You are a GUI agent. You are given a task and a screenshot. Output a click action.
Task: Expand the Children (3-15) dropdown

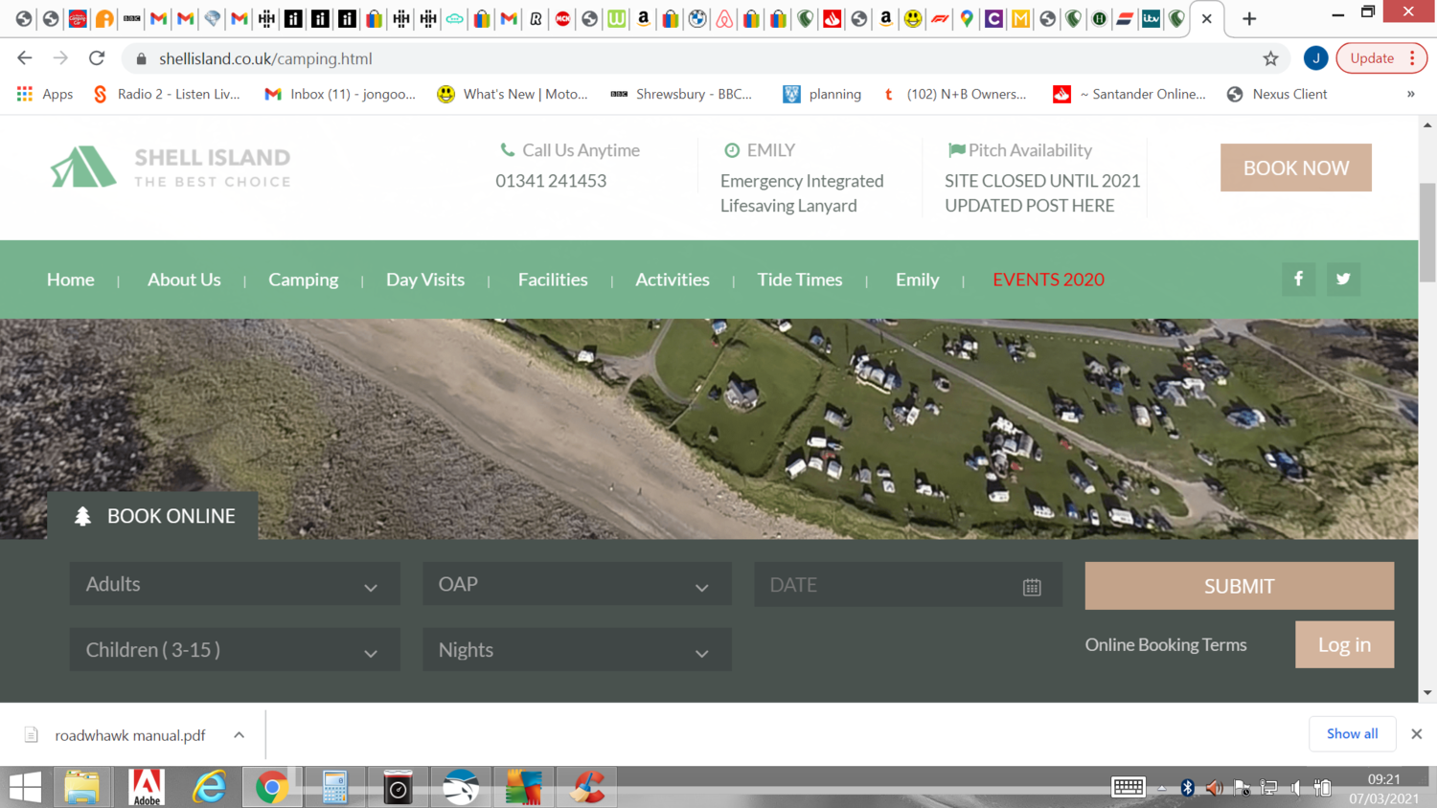[x=235, y=650]
